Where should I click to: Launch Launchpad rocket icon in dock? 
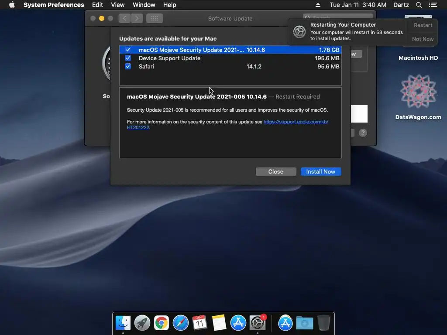click(x=142, y=323)
